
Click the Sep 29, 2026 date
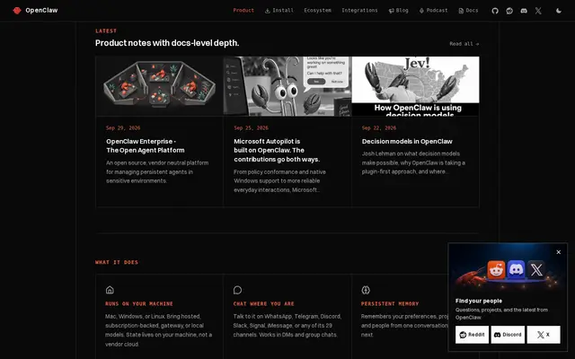pyautogui.click(x=123, y=127)
